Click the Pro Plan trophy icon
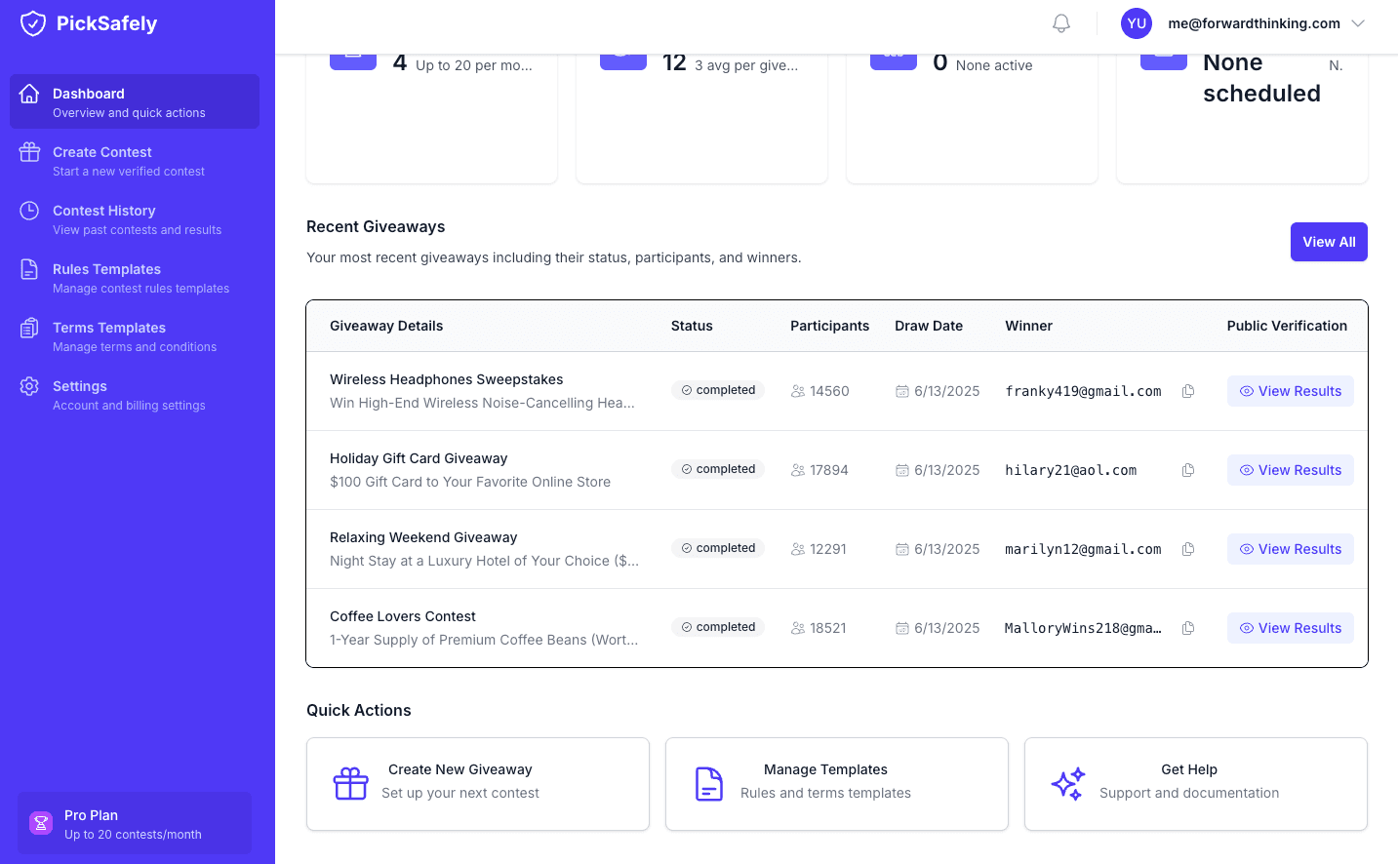The height and width of the screenshot is (864, 1398). click(x=41, y=823)
